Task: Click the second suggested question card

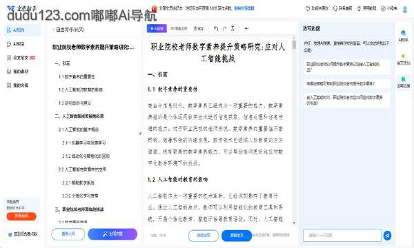Action: [x=346, y=84]
